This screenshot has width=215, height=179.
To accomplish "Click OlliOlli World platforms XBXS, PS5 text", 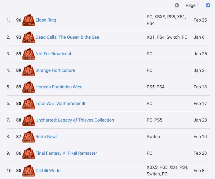I will 168,171.
